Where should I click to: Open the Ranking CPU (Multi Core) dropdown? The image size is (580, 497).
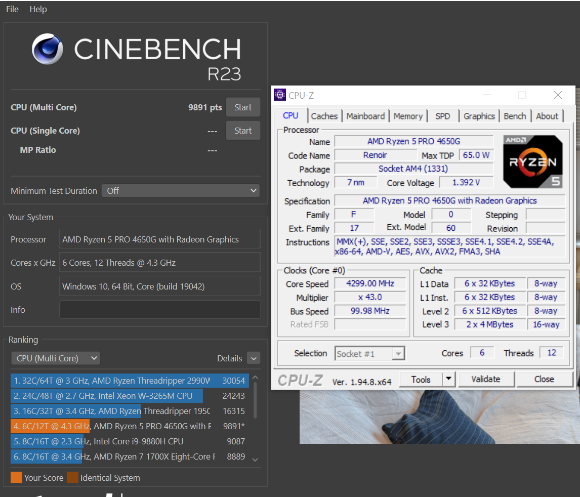coord(56,358)
